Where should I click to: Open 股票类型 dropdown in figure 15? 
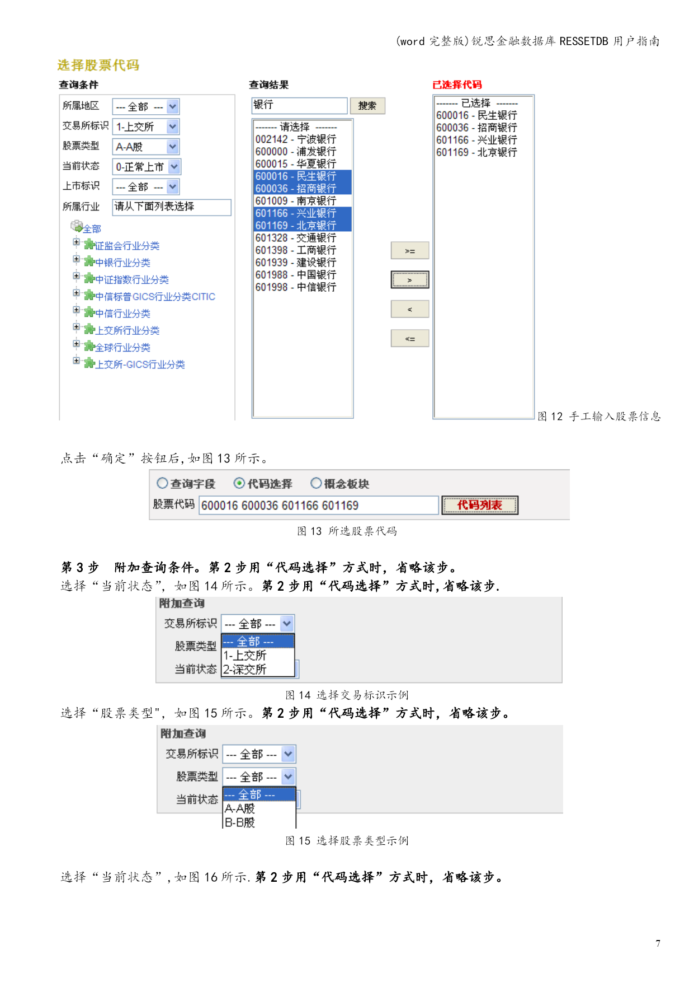[x=259, y=777]
